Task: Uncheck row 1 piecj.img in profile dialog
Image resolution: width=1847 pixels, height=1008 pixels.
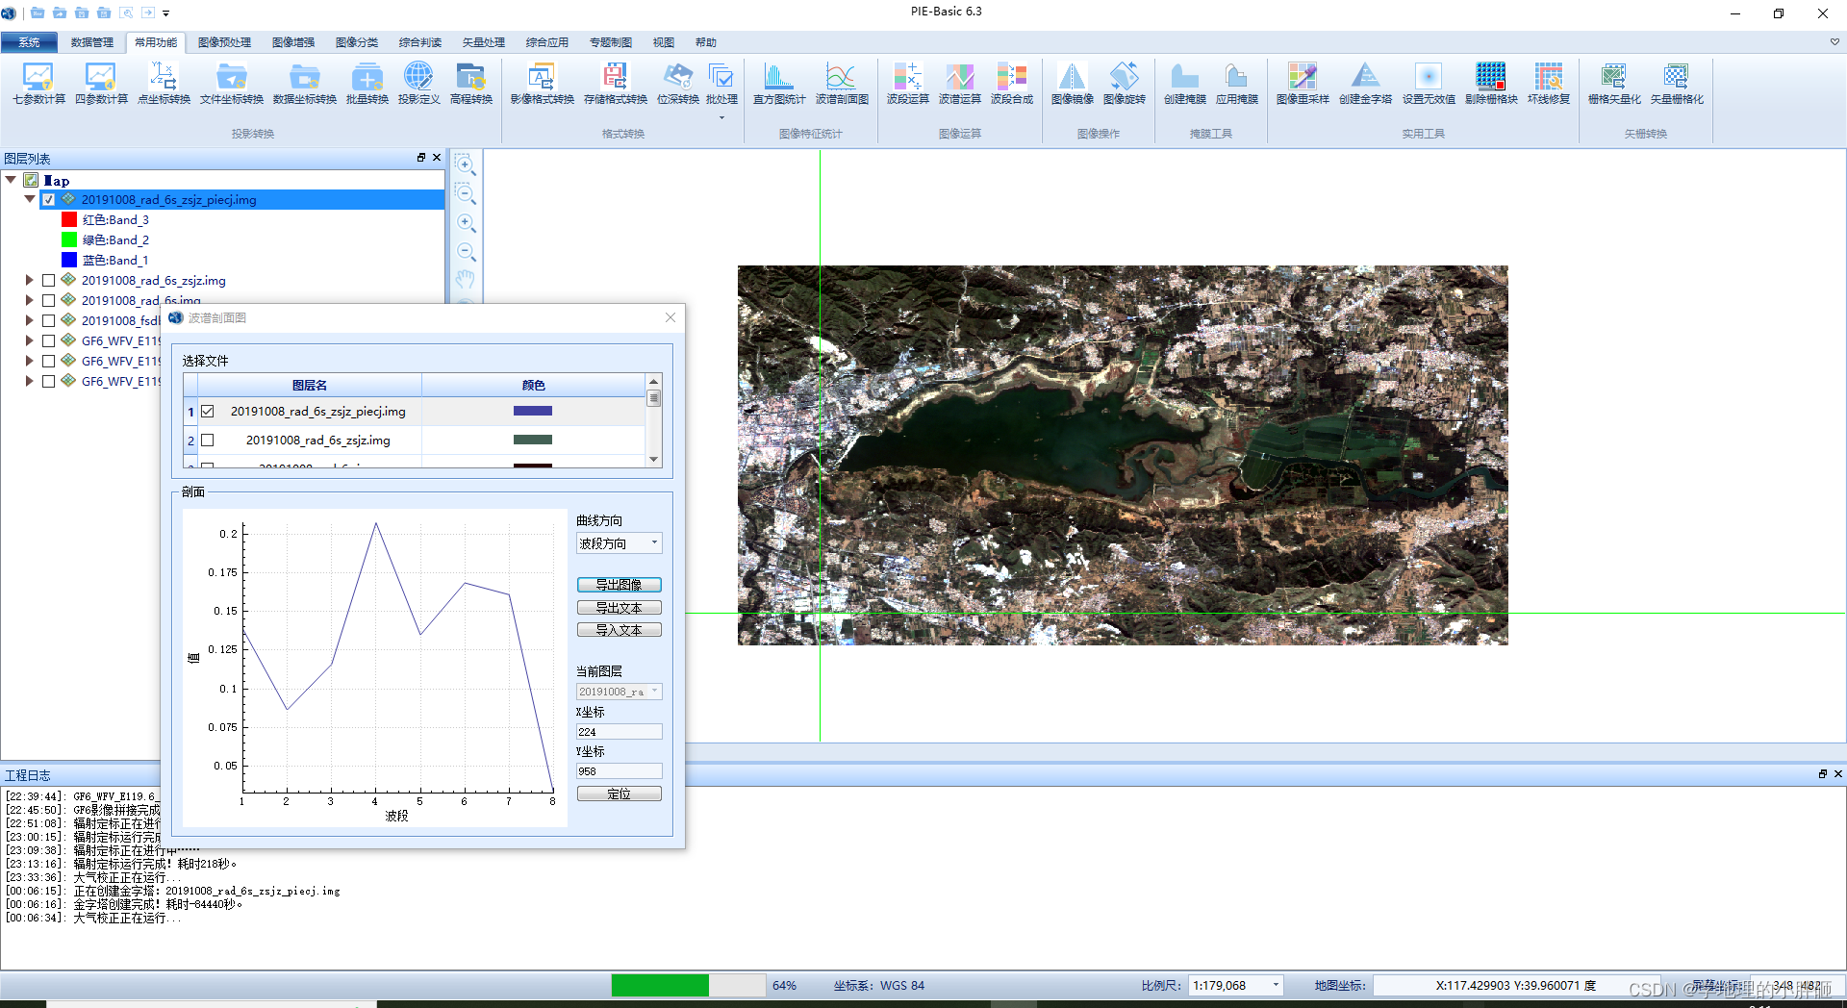Action: click(207, 412)
